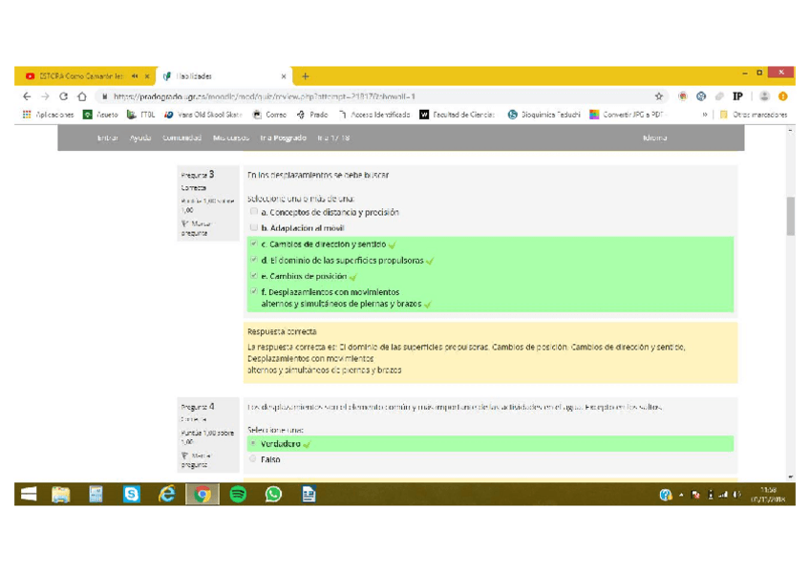Select the Falso radio button
The image size is (810, 572).
coord(253,459)
